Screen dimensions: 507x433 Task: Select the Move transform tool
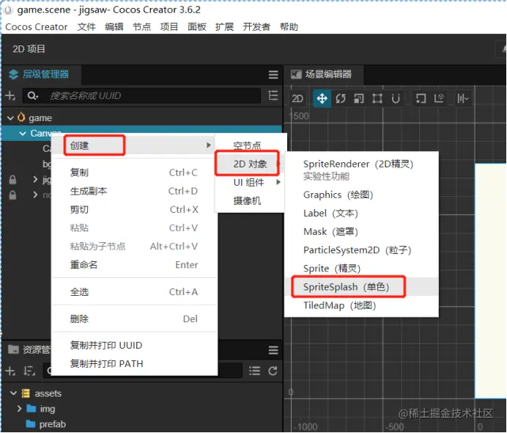point(322,98)
